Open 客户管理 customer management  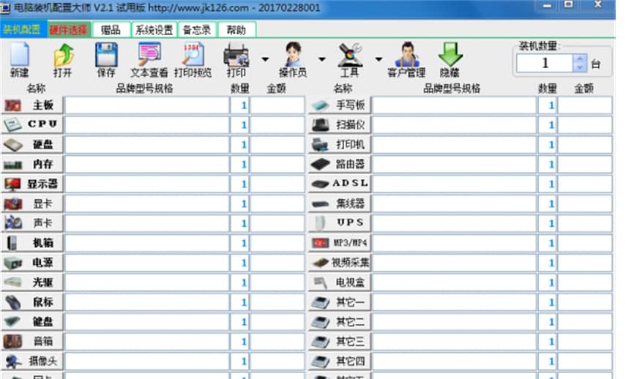tap(406, 60)
